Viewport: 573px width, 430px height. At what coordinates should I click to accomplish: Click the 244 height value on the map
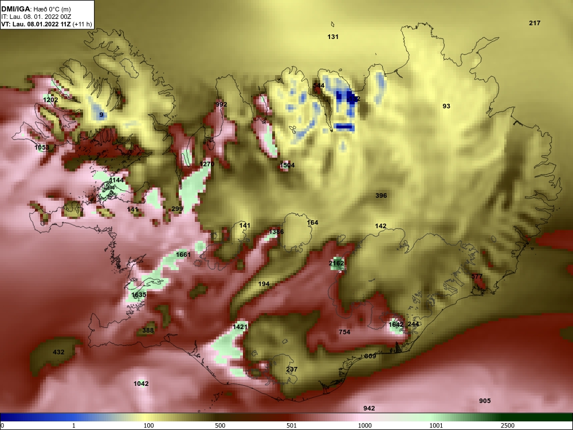413,324
